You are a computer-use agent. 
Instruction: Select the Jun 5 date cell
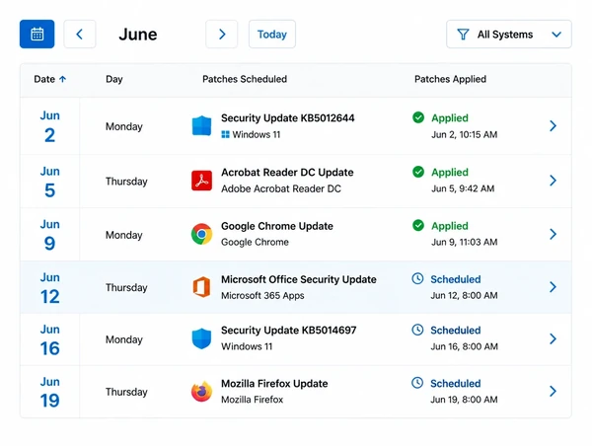pos(50,181)
